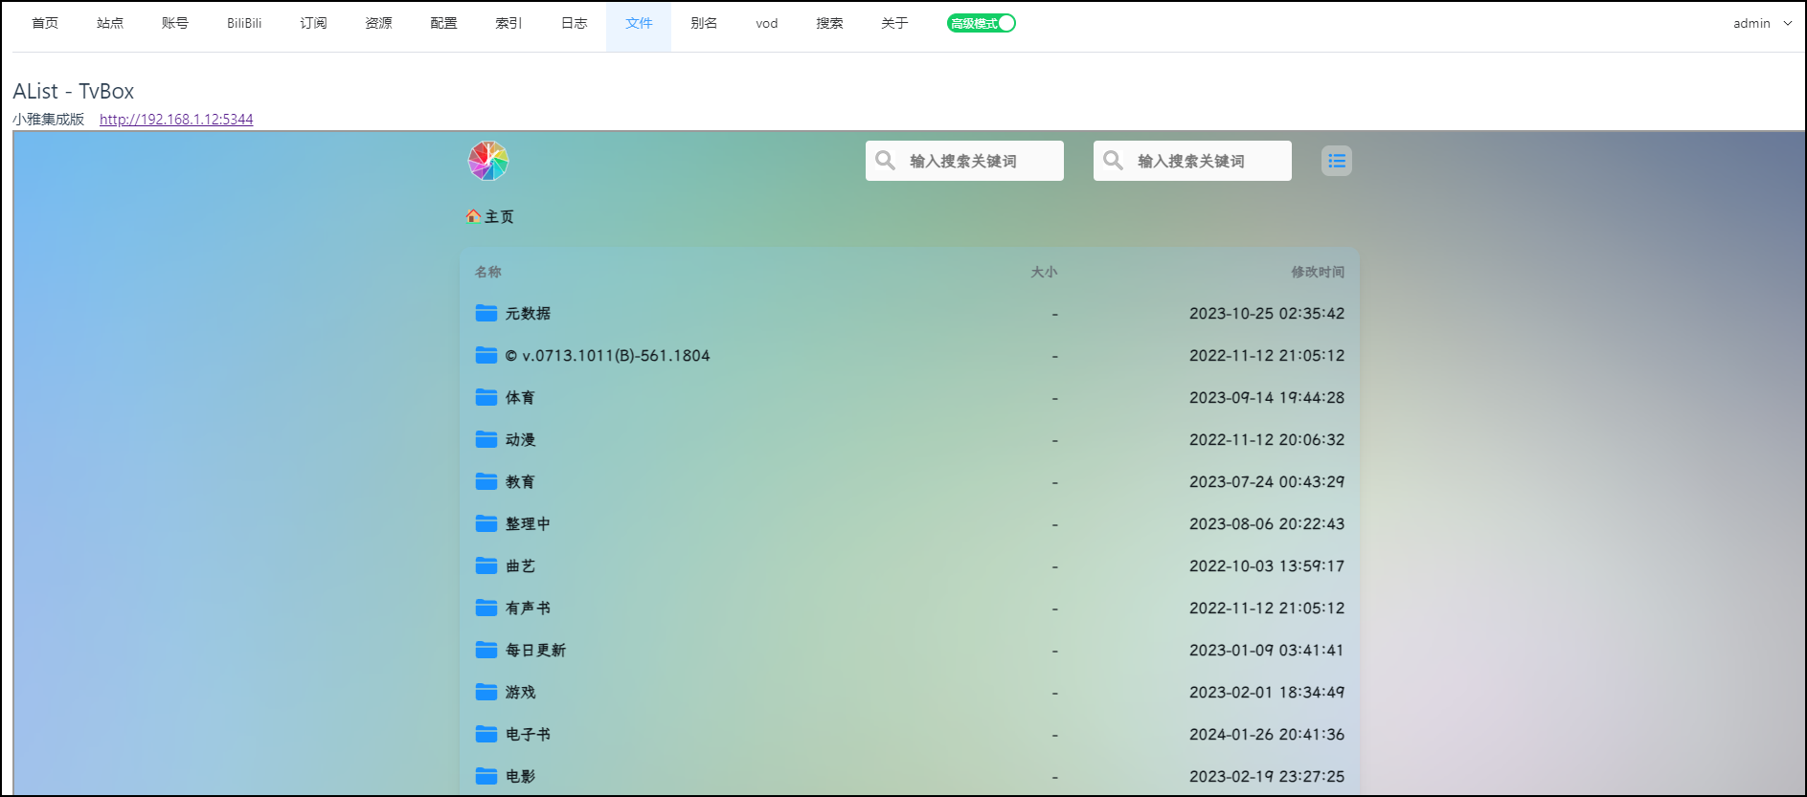This screenshot has width=1807, height=797.
Task: Toggle the 高级模式 switch
Action: click(x=982, y=23)
